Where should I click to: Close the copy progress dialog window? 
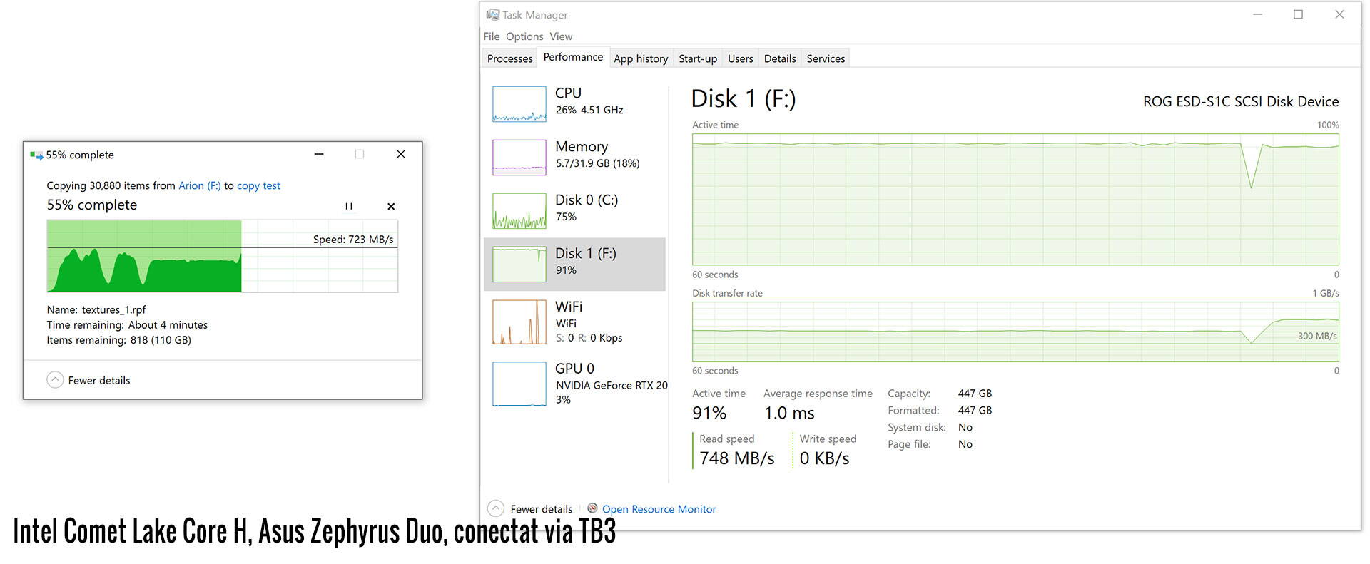401,154
